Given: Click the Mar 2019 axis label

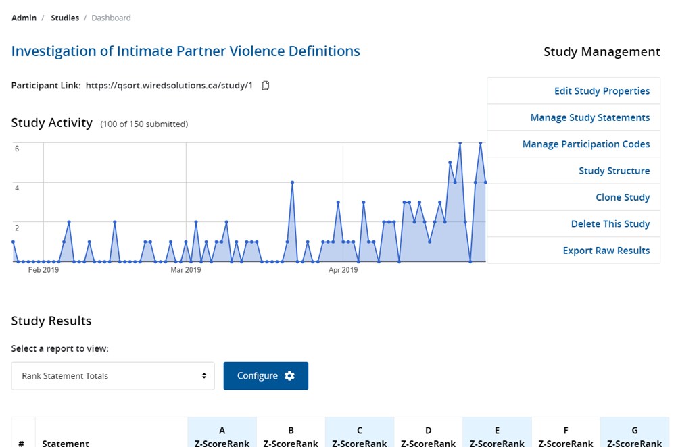Looking at the screenshot, I should coord(186,270).
